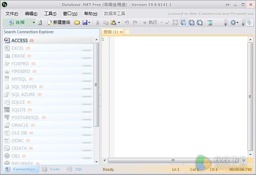Click the POSTGRESQL elephant icon

click(7, 117)
